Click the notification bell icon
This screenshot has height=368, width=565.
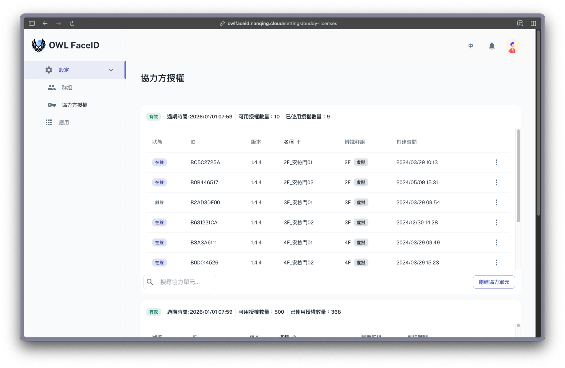(x=491, y=46)
